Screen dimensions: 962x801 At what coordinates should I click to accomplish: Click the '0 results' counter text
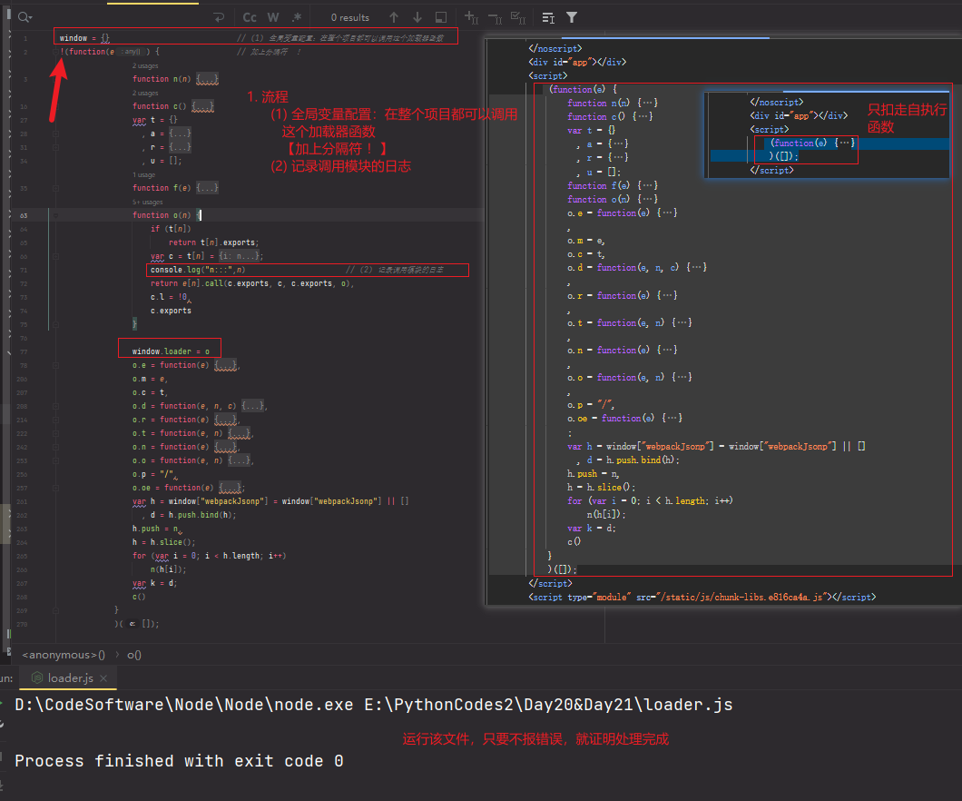(350, 18)
